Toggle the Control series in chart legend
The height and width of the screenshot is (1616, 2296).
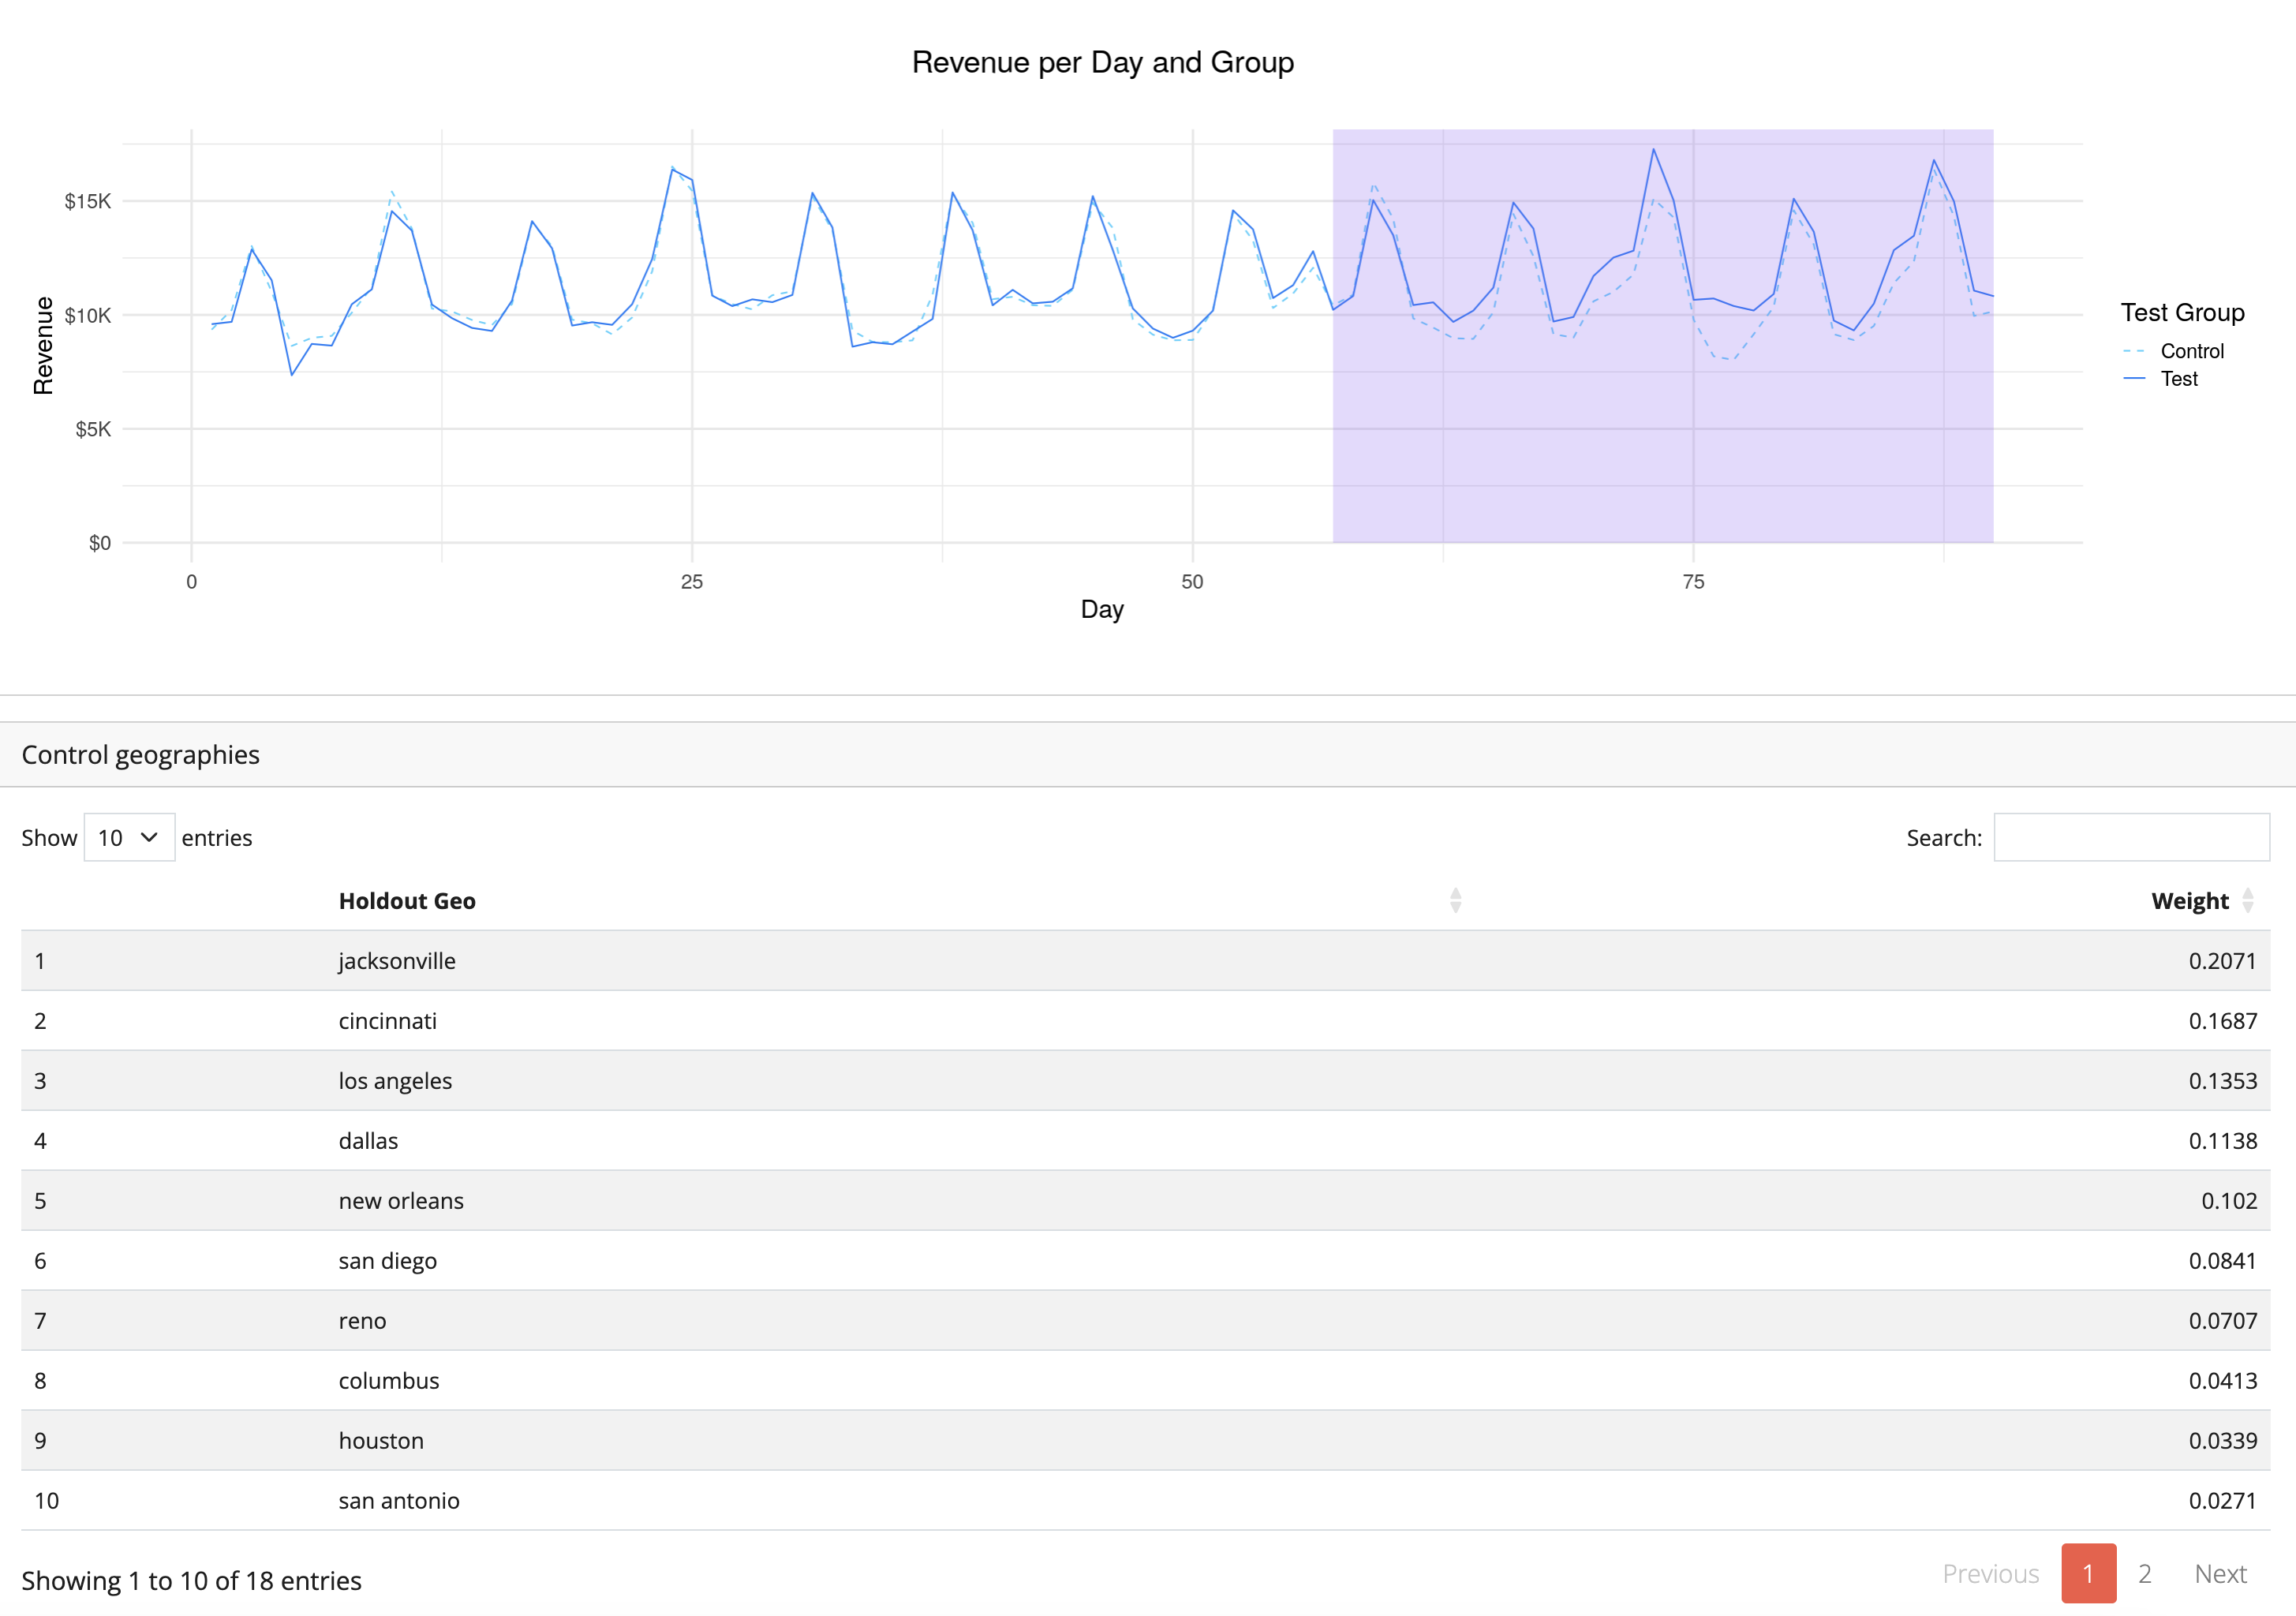click(2175, 351)
